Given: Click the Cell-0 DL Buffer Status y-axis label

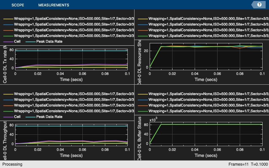Looking at the screenshot, I should [139, 138].
